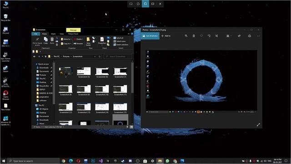The image size is (291, 164).
Task: Click the zoom magnifier in Photos toolbar
Action: [186, 36]
